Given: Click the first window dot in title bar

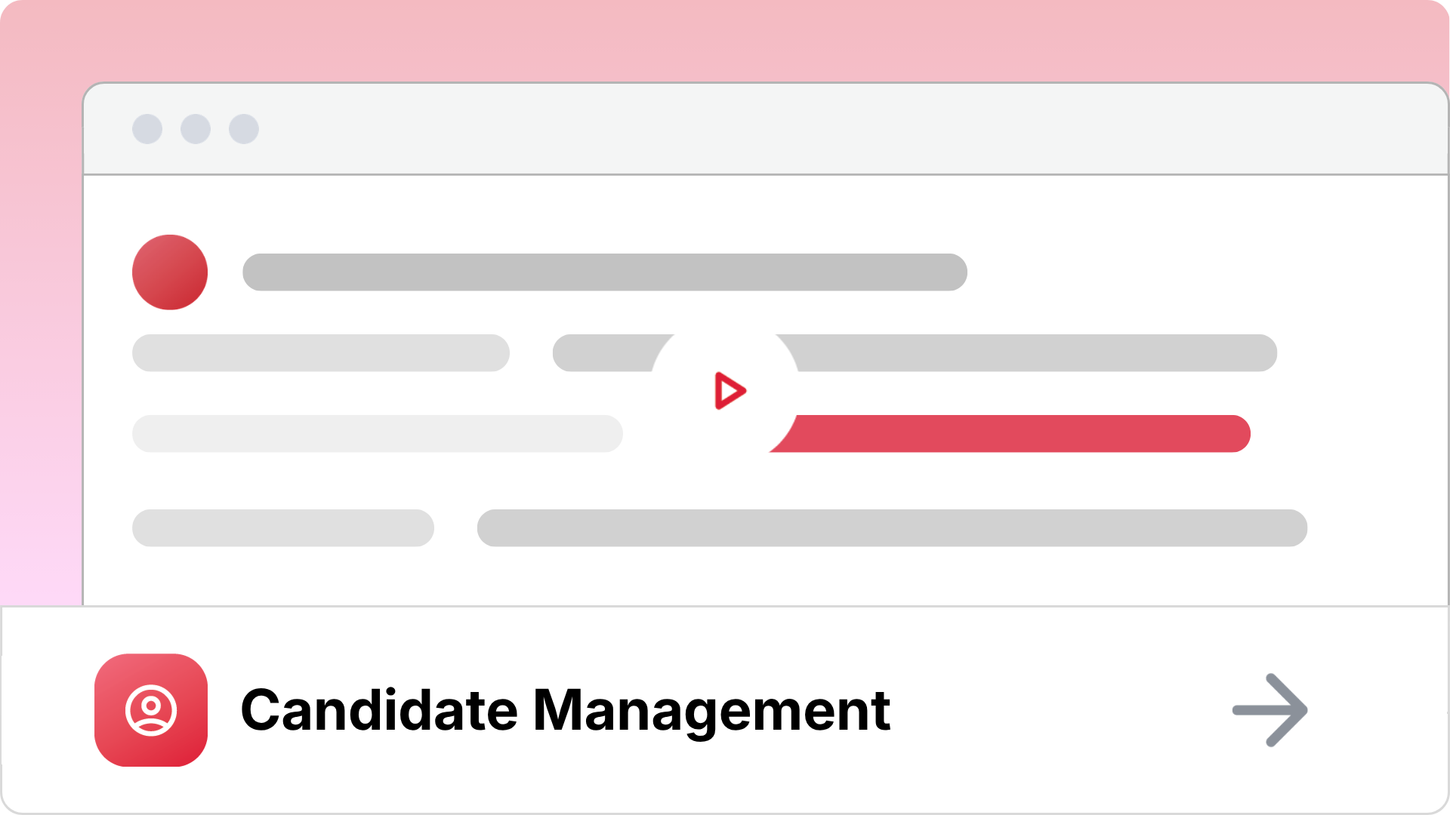Looking at the screenshot, I should (x=147, y=129).
